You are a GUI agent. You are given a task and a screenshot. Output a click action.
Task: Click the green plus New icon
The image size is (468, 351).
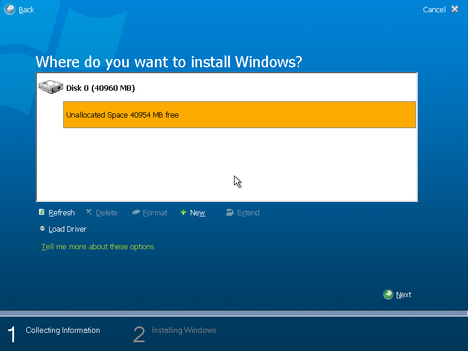coord(183,212)
